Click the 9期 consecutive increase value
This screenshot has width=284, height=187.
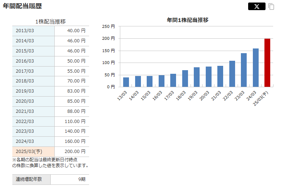point(82,179)
